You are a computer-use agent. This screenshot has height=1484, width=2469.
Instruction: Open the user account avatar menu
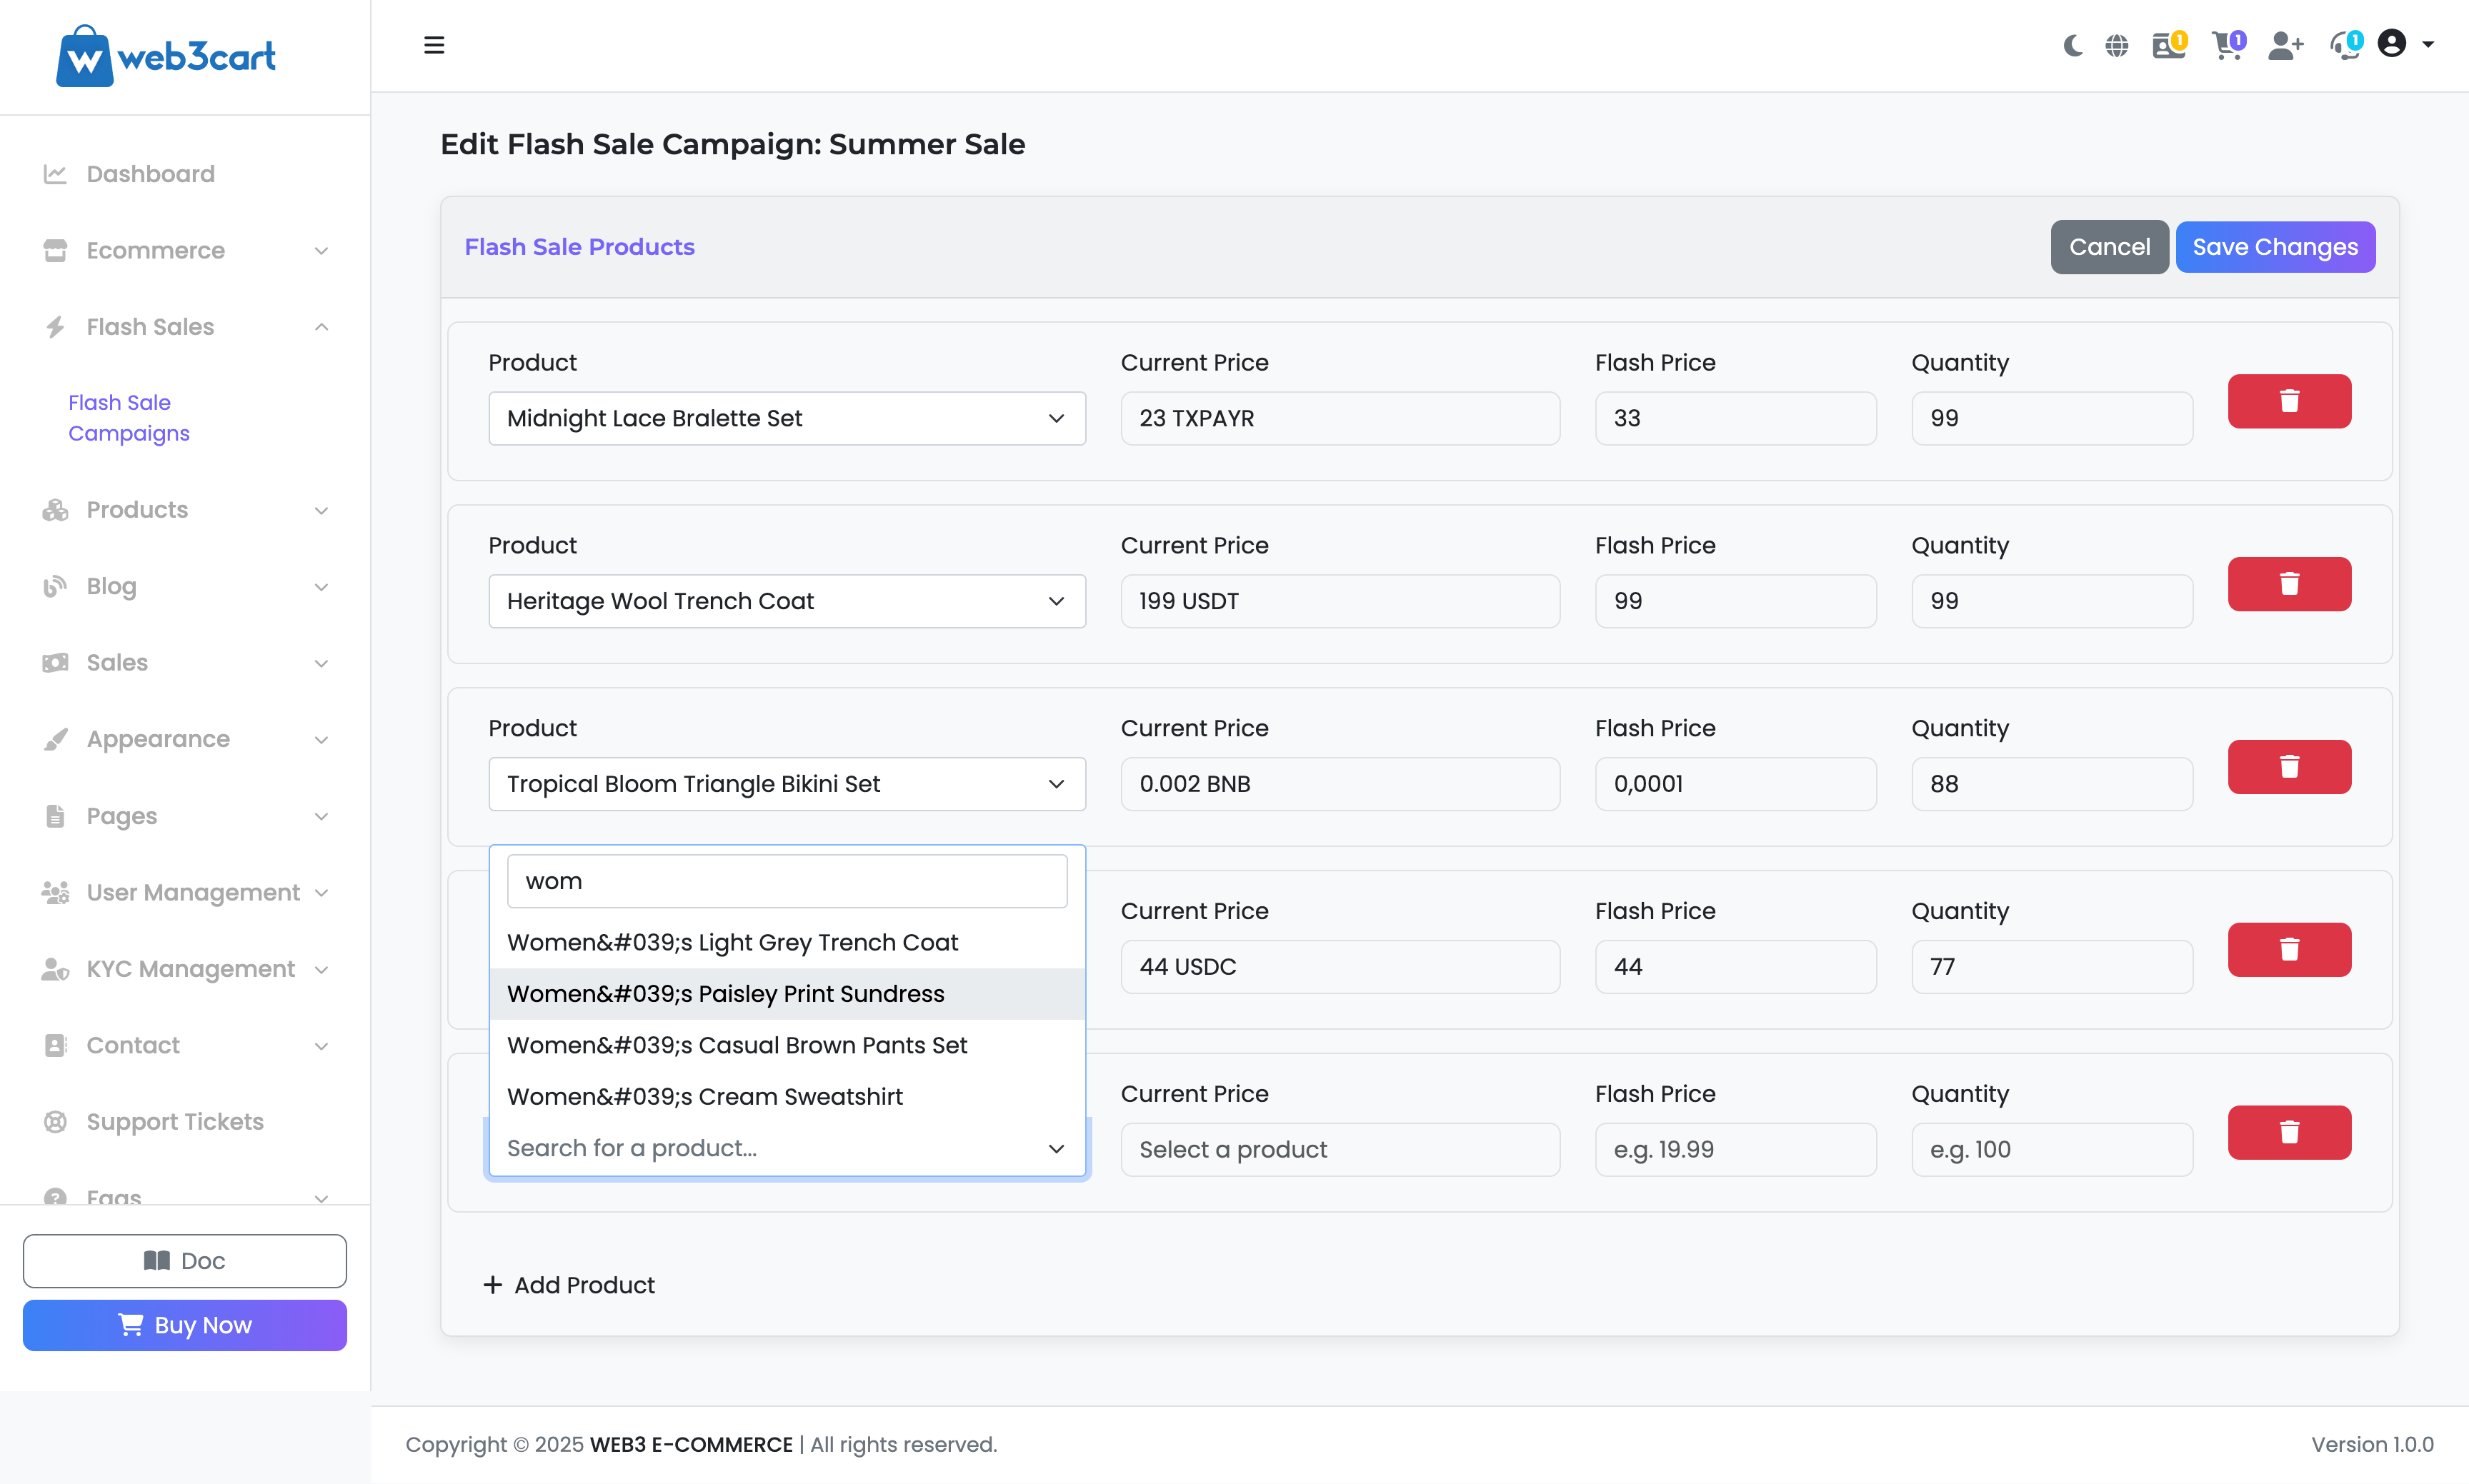pos(2392,44)
